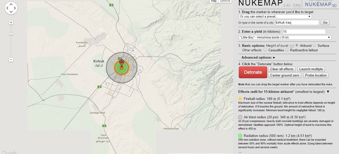Click the Go button
Screen dimensions: 339x154
(325, 22)
